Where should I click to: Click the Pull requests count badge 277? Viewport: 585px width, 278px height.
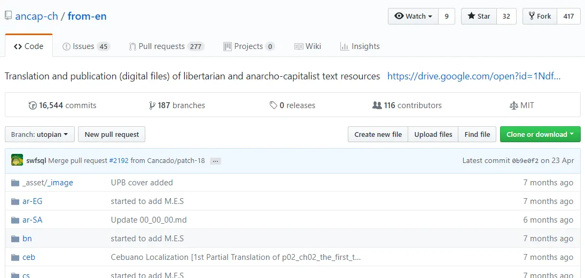tap(196, 46)
